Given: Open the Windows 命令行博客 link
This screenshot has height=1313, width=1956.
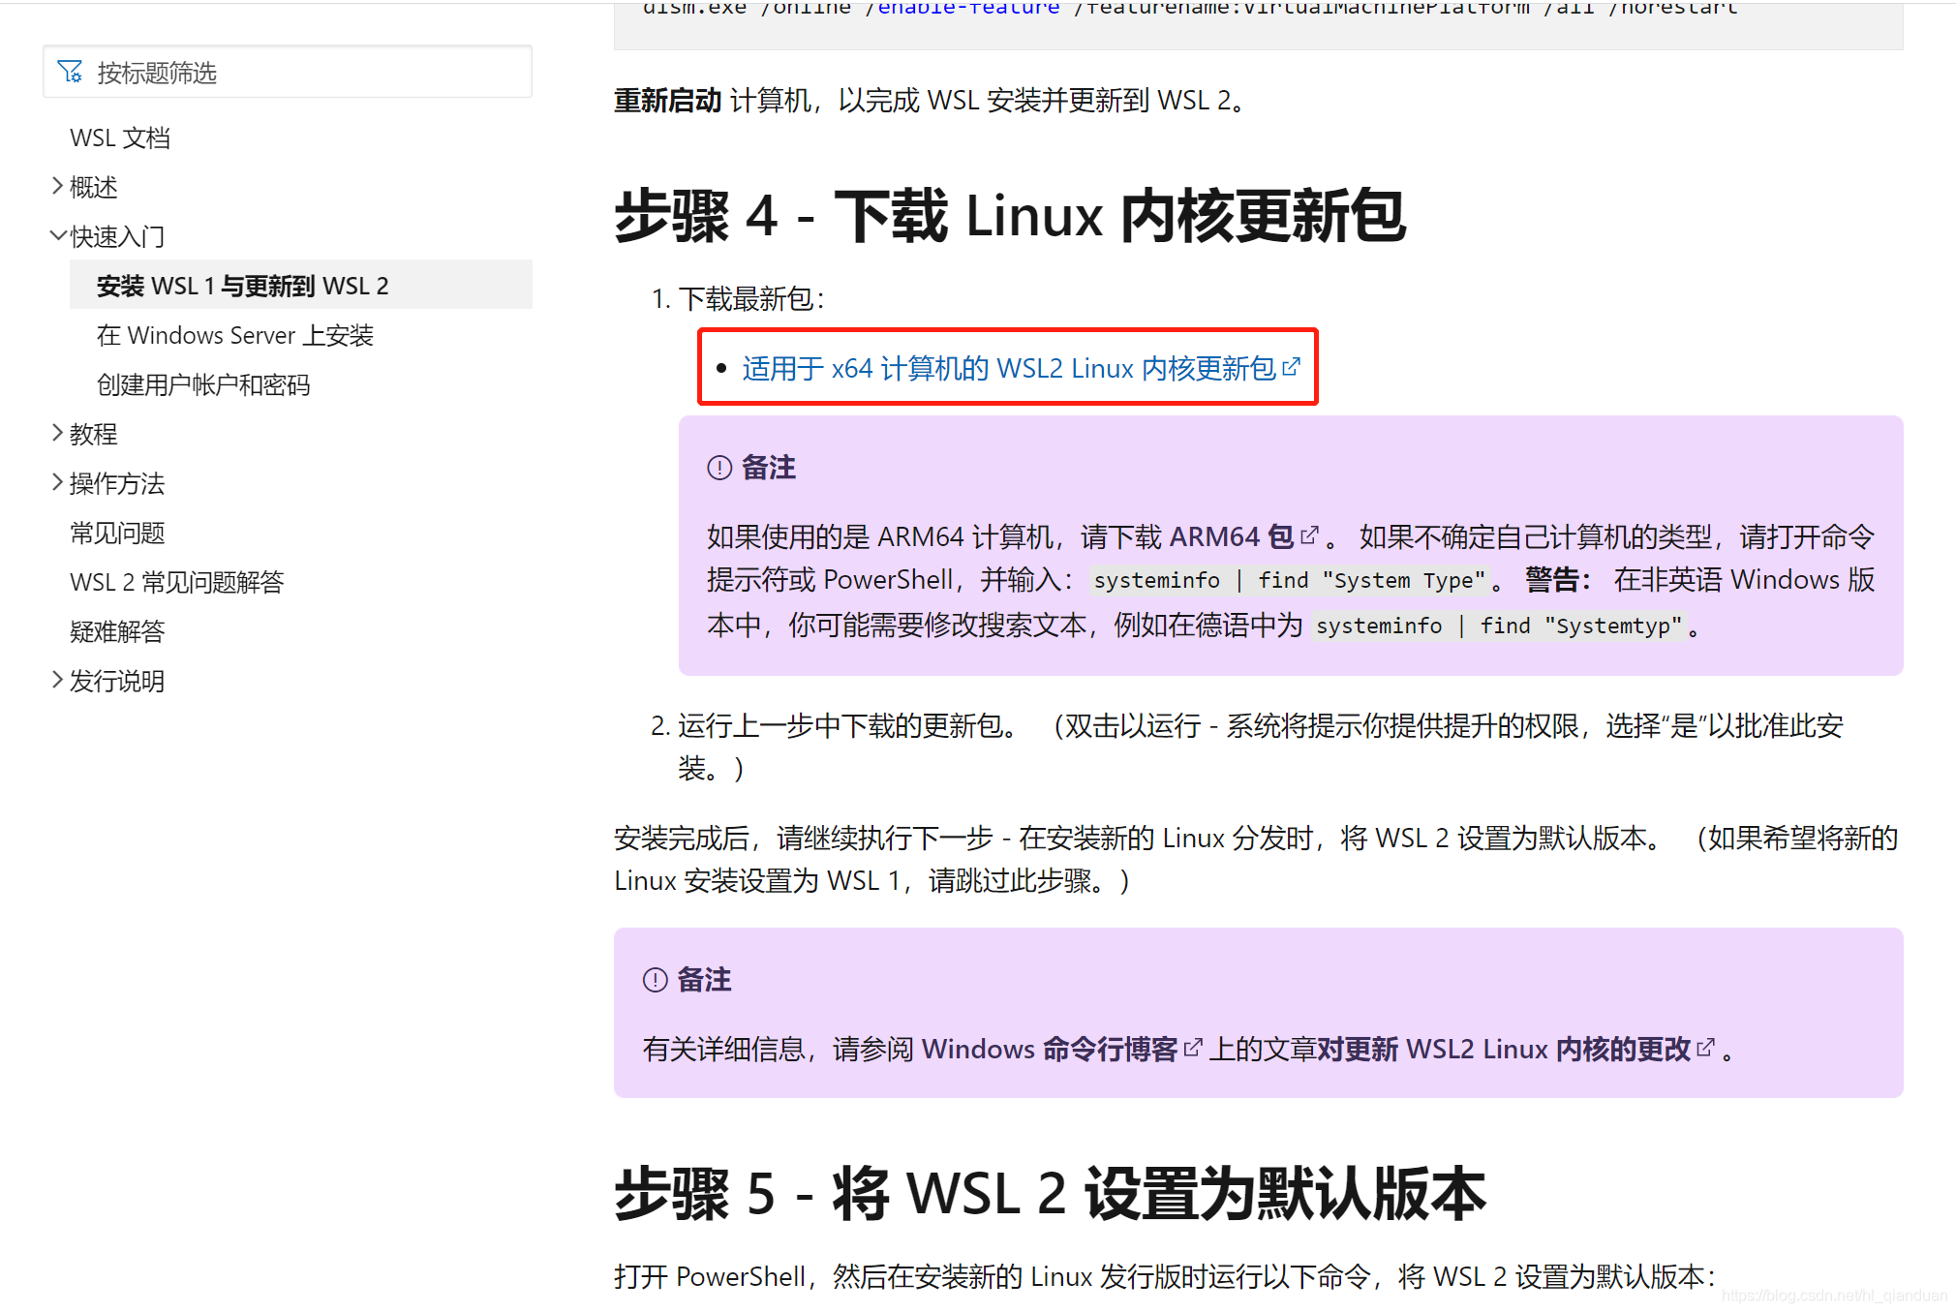Looking at the screenshot, I should point(1050,1049).
